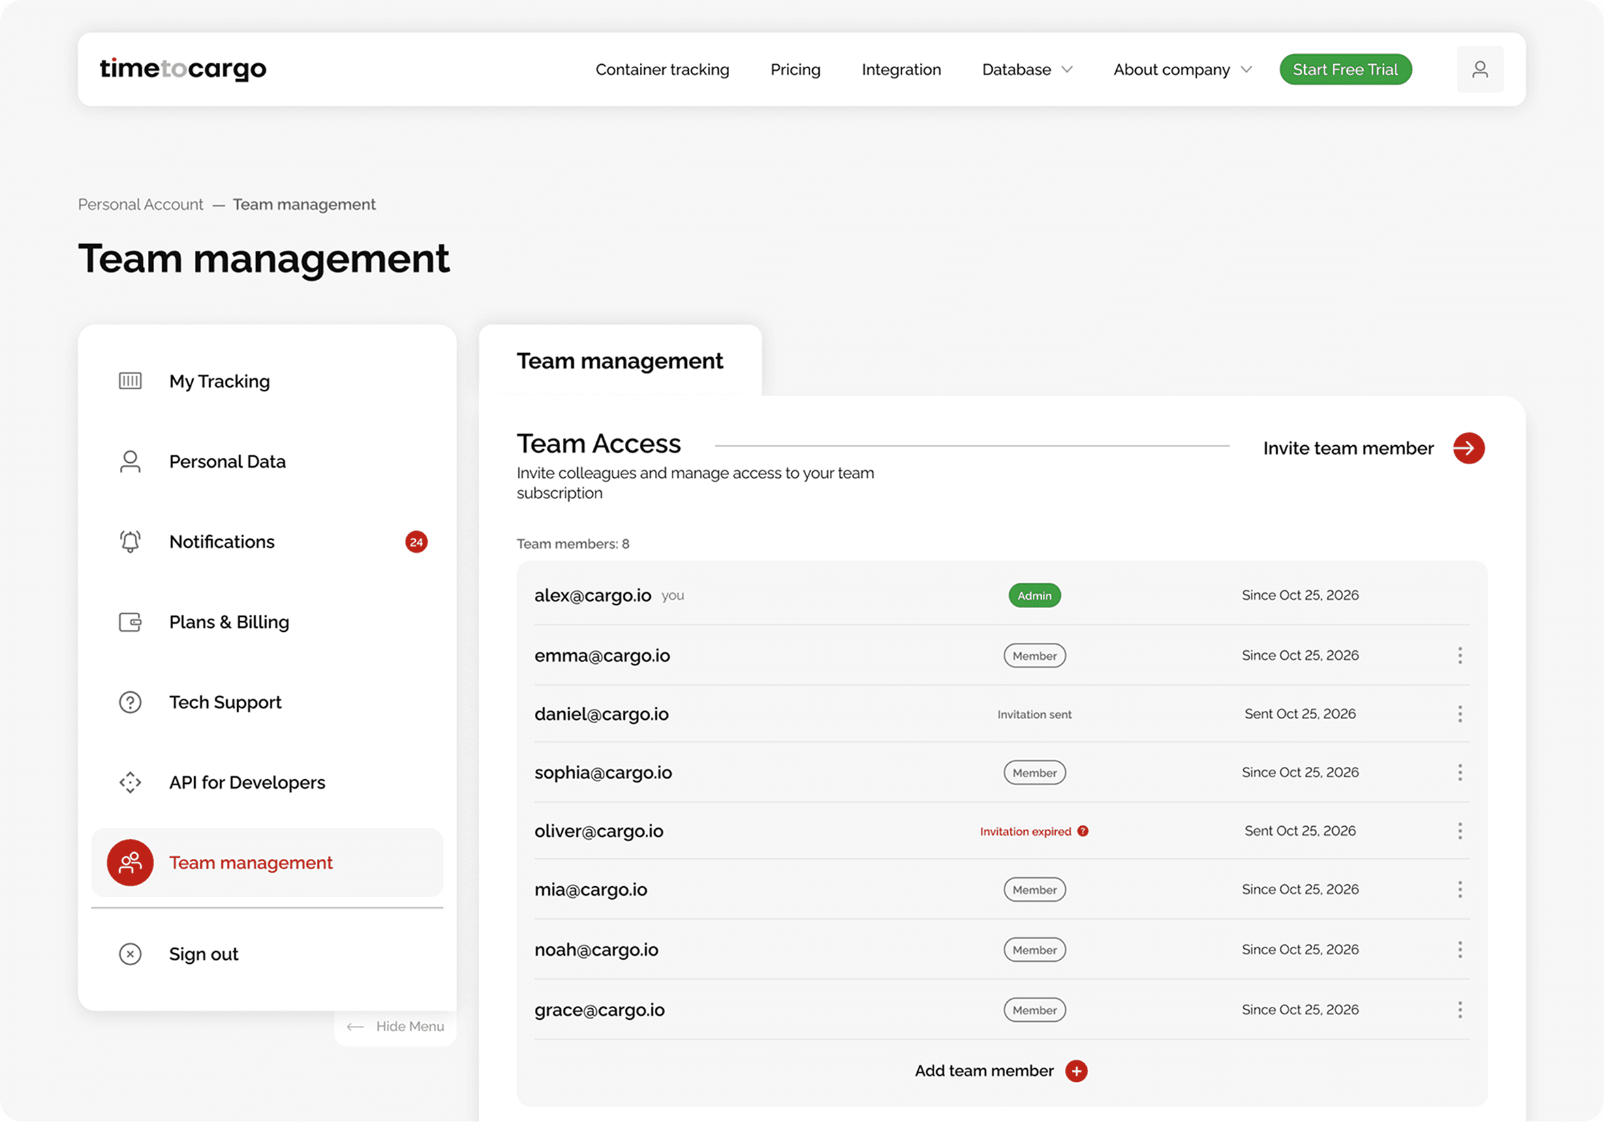Screen dimensions: 1604x1122
Task: Open Container tracking in the navigation
Action: pyautogui.click(x=662, y=70)
